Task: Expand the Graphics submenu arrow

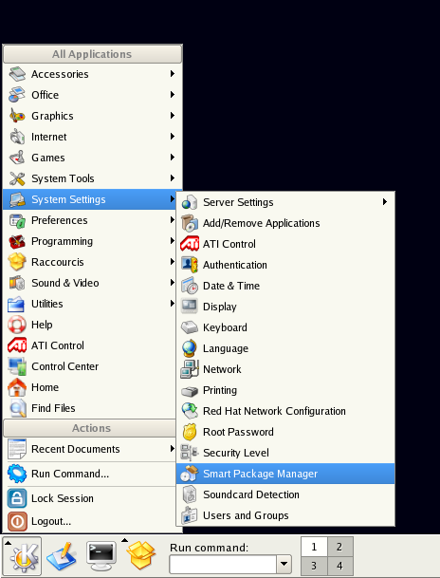Action: tap(172, 116)
